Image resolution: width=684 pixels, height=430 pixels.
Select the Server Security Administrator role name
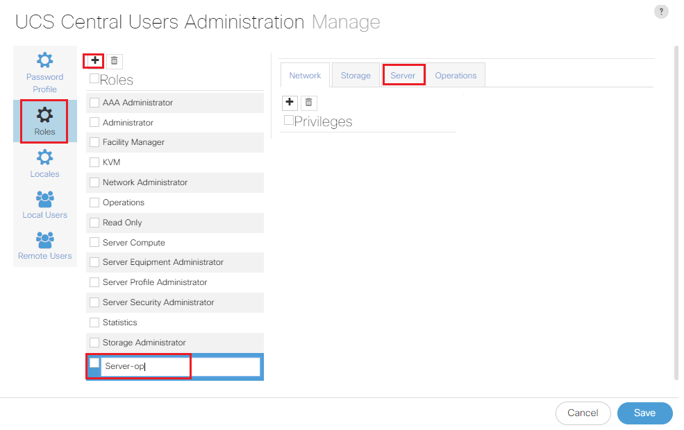click(158, 302)
